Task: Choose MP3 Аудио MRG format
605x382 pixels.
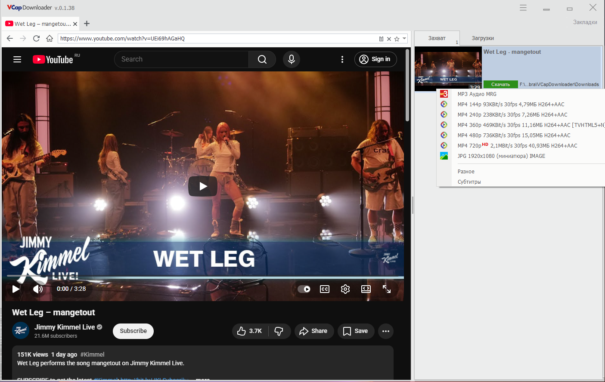Action: (477, 94)
